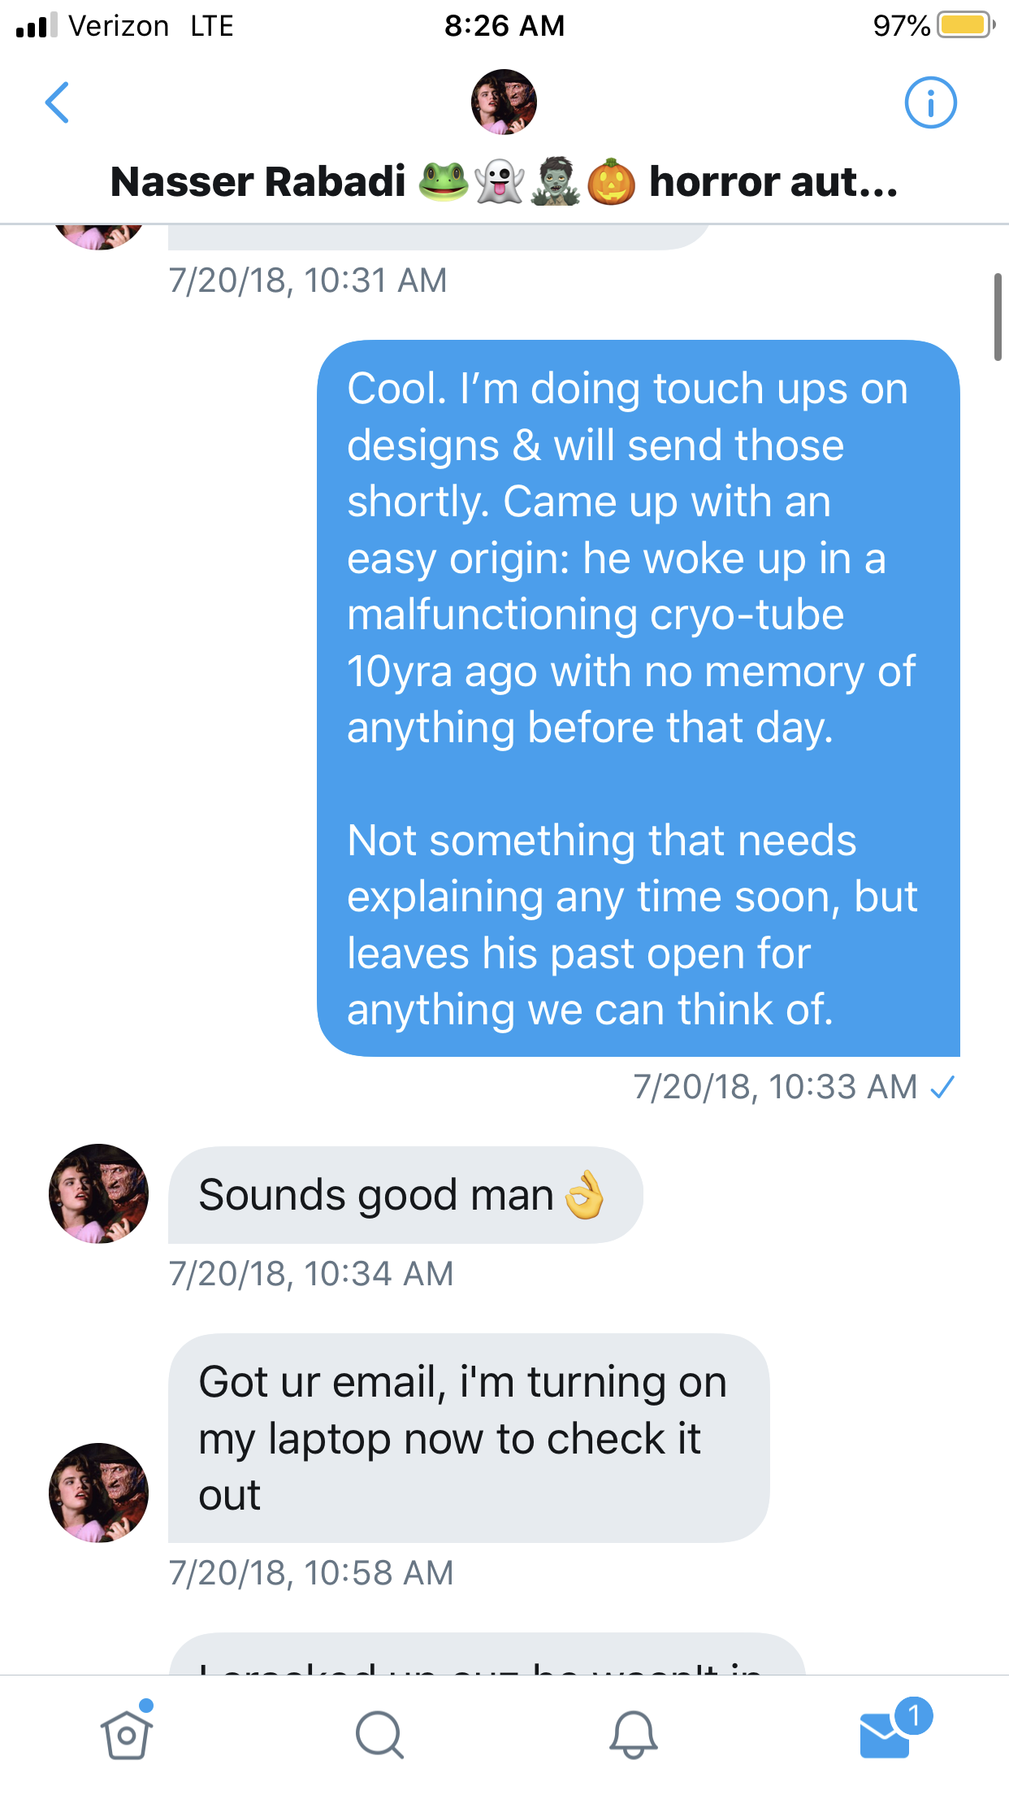Open the Search tab magnifier icon
The height and width of the screenshot is (1795, 1009).
point(379,1735)
